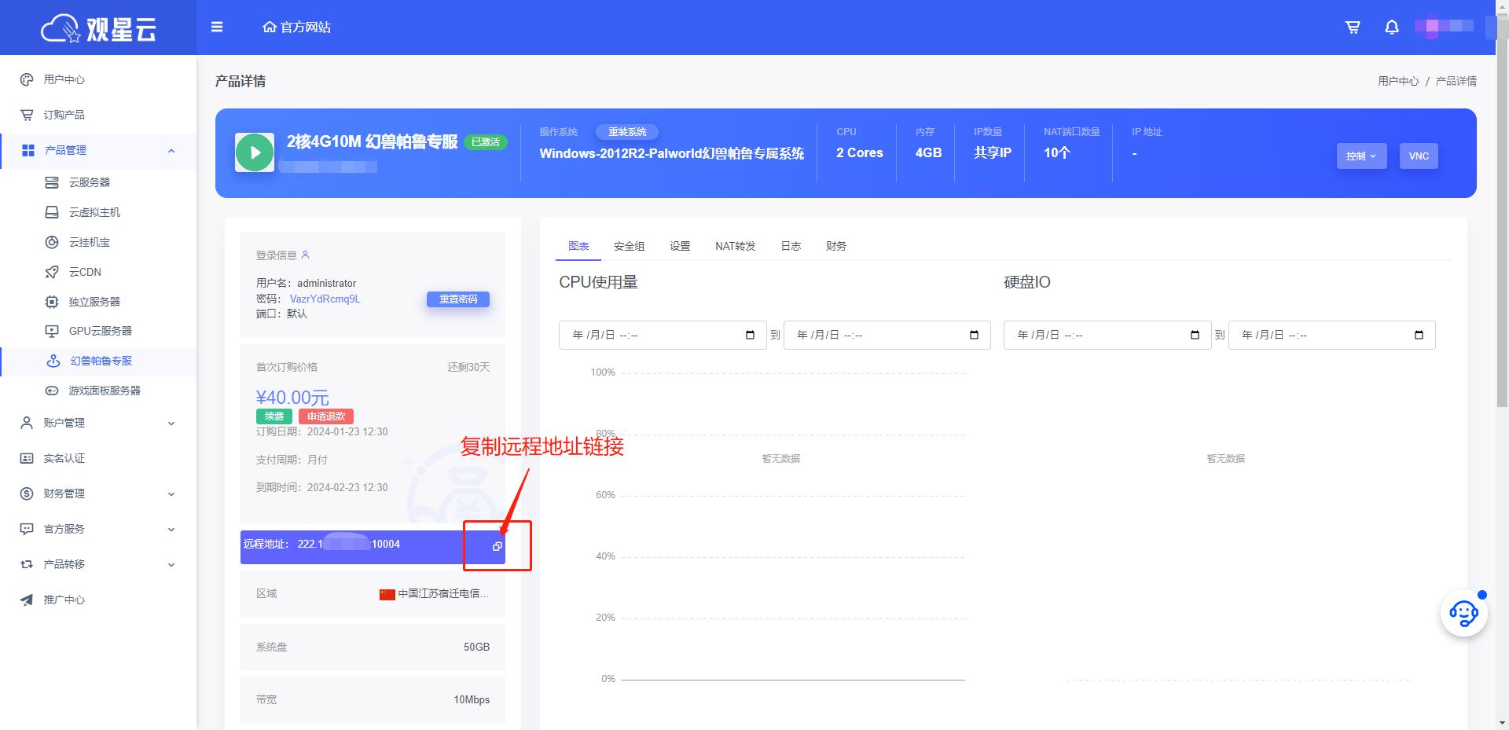The height and width of the screenshot is (730, 1509).
Task: Switch to the 日志 tab
Action: click(791, 246)
